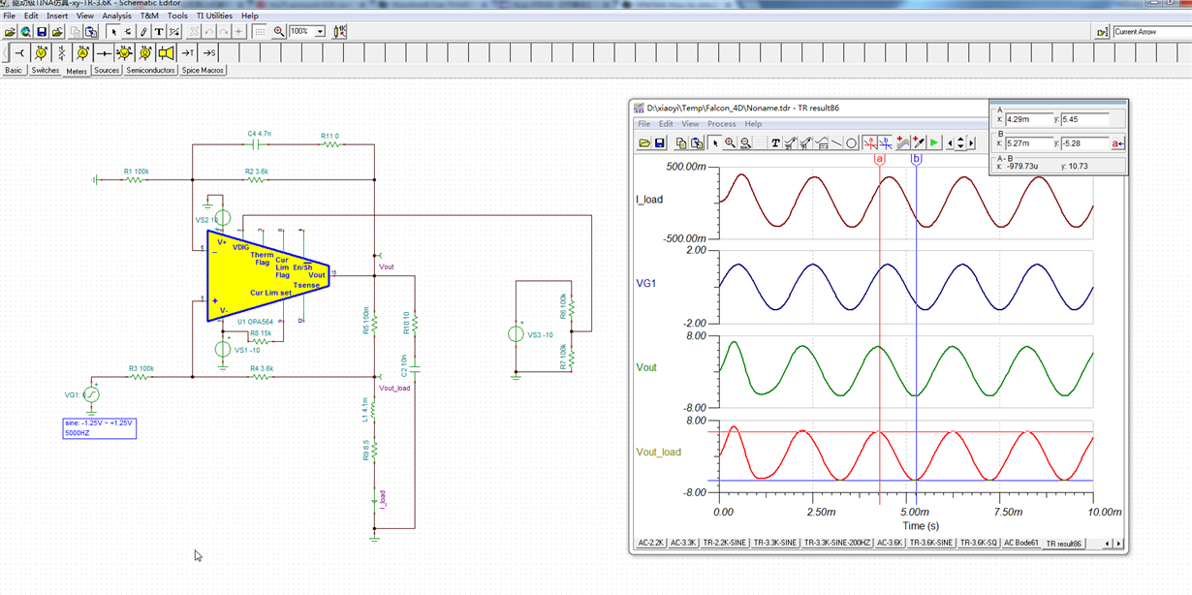Screen dimensions: 1192x595
Task: Click the zoom in icon in diagram toolbar
Action: [730, 143]
